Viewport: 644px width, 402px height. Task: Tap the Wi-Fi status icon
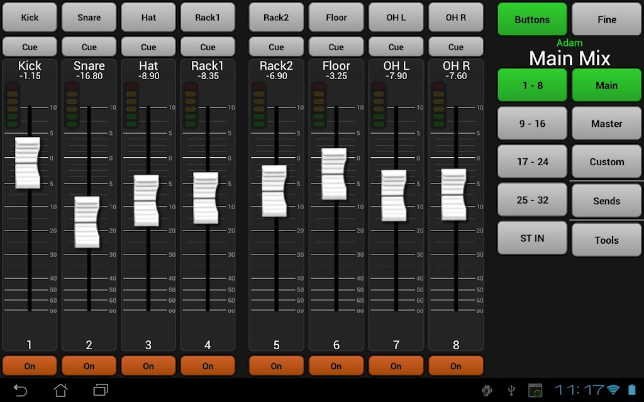point(613,389)
